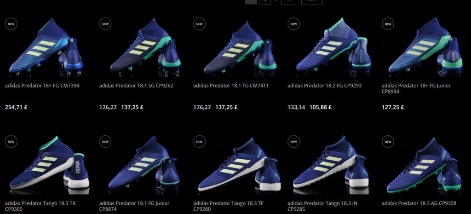Click the 105,88 £ sale price
This screenshot has width=471, height=214.
tap(321, 107)
